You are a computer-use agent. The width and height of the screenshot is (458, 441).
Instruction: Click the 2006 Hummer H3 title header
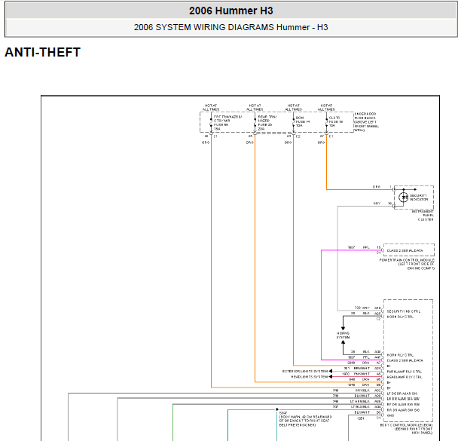click(x=231, y=11)
